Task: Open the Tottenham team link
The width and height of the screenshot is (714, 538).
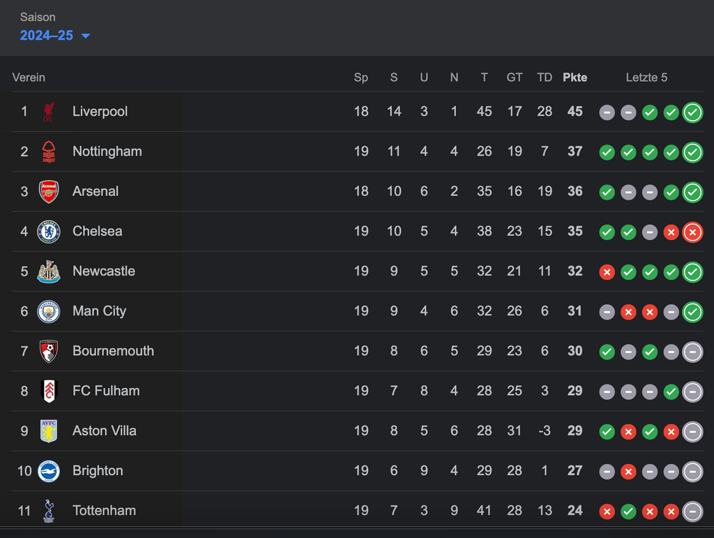Action: pyautogui.click(x=104, y=510)
